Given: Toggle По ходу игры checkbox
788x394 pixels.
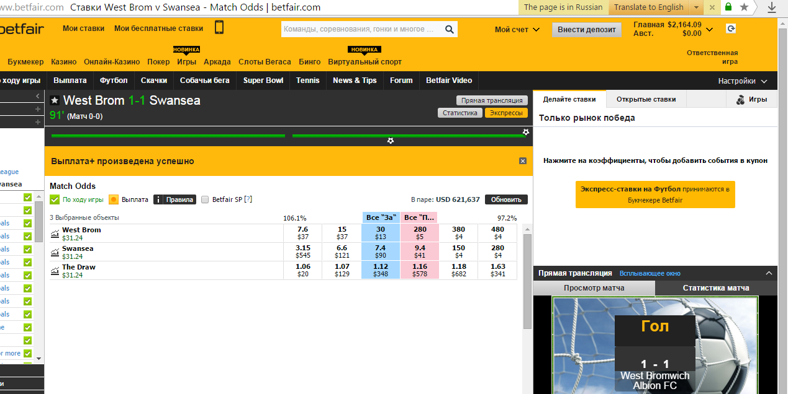Looking at the screenshot, I should tap(55, 199).
